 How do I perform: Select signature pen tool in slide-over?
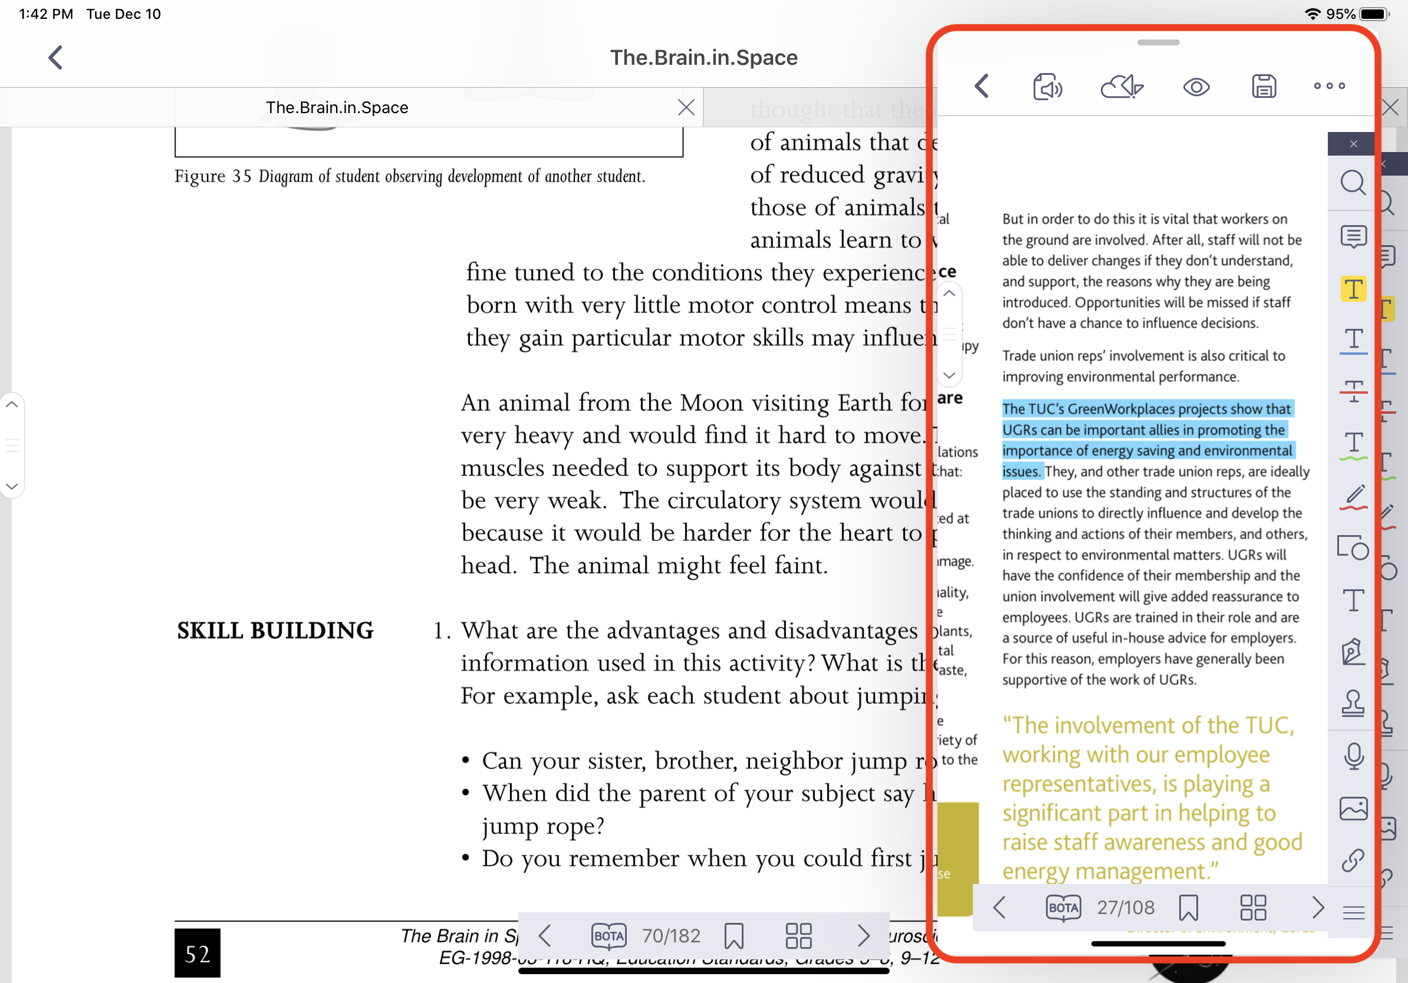(1353, 651)
